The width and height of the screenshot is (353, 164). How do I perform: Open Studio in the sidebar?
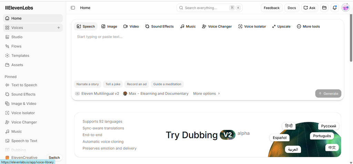click(x=33, y=37)
